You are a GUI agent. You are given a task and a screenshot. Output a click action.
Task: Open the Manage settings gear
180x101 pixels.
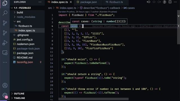[x=5, y=95]
